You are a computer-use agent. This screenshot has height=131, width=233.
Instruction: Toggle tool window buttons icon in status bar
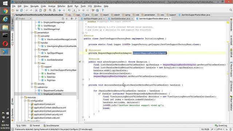13,130
